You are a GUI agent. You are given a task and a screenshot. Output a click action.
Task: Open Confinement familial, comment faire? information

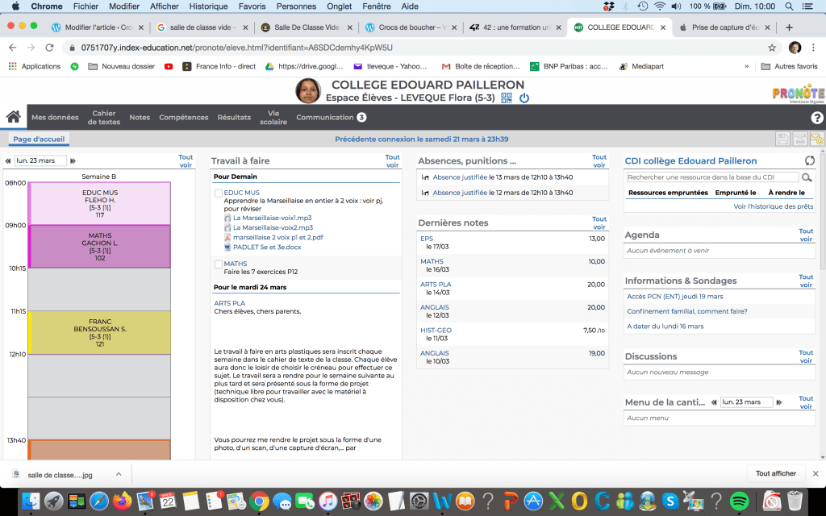tap(686, 311)
